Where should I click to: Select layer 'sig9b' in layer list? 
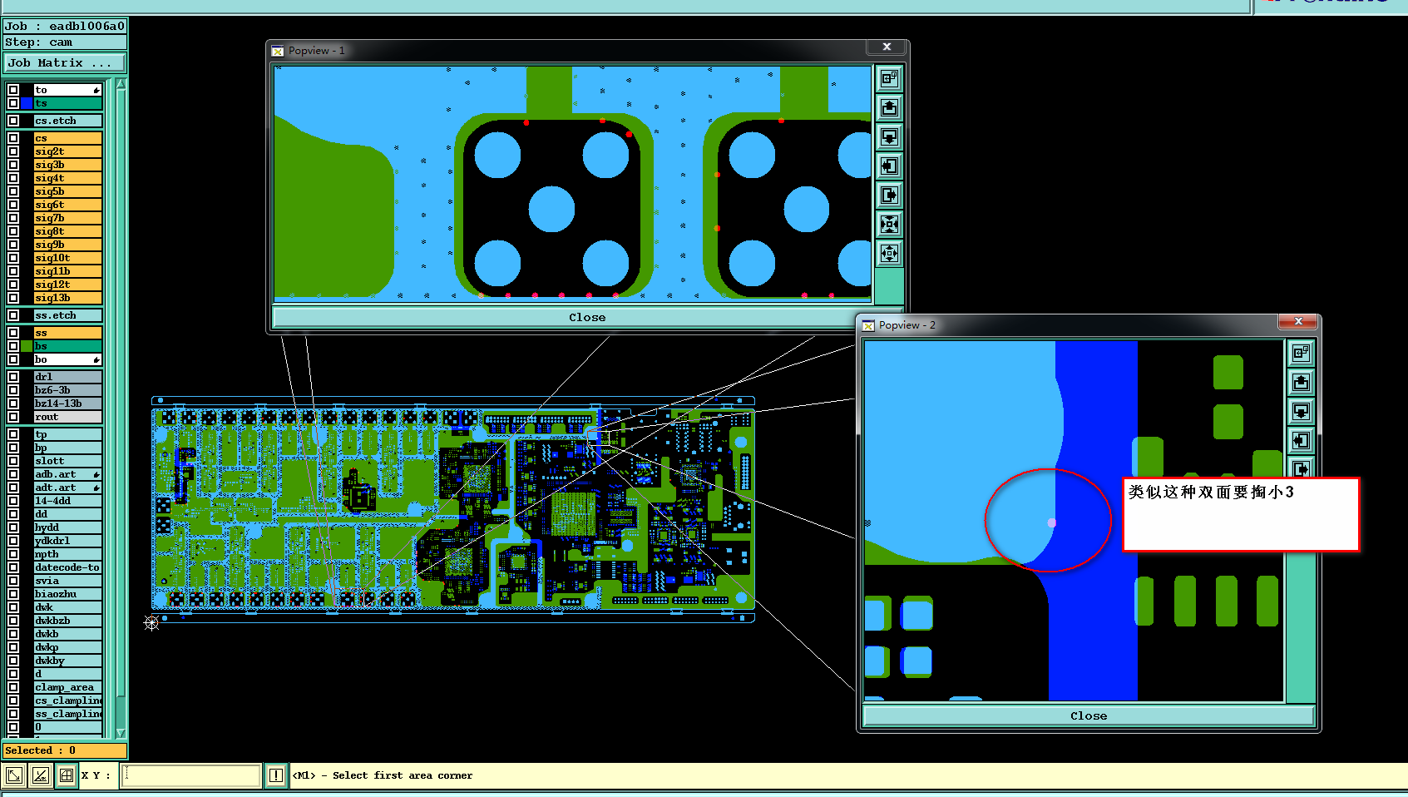67,245
